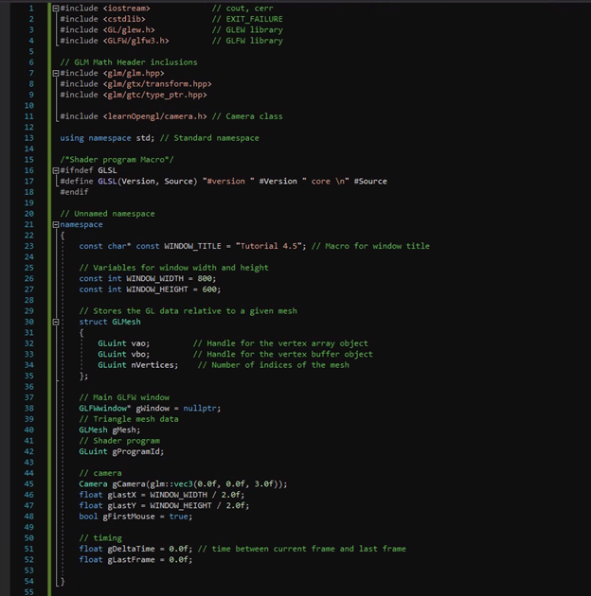Collapse the struct GLMesh block on line 30

click(x=56, y=322)
